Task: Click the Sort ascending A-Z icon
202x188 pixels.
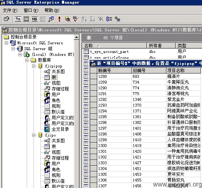Action: [x=84, y=19]
